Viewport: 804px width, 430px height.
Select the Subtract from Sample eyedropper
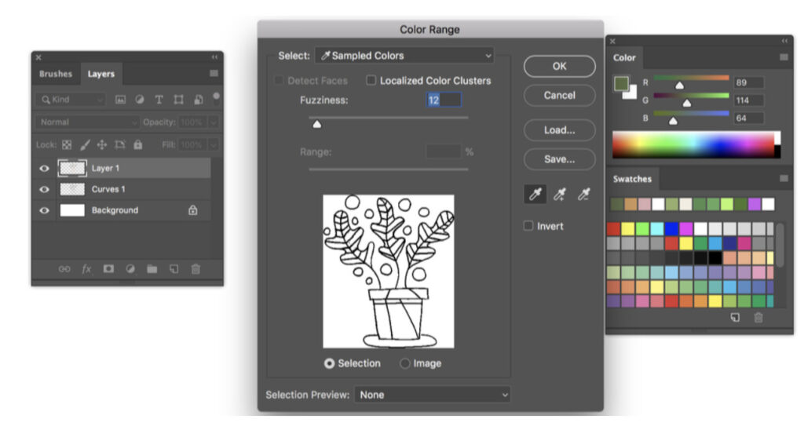(583, 195)
